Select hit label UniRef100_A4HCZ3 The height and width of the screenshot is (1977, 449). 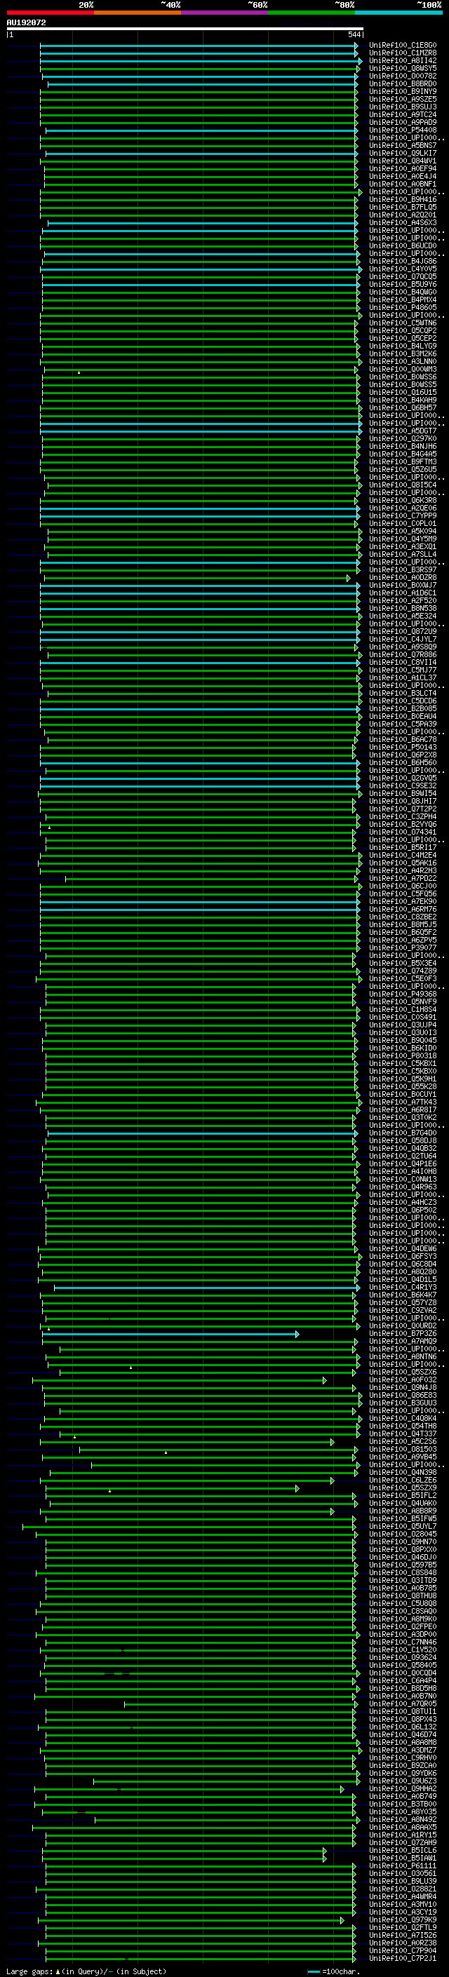(402, 1202)
